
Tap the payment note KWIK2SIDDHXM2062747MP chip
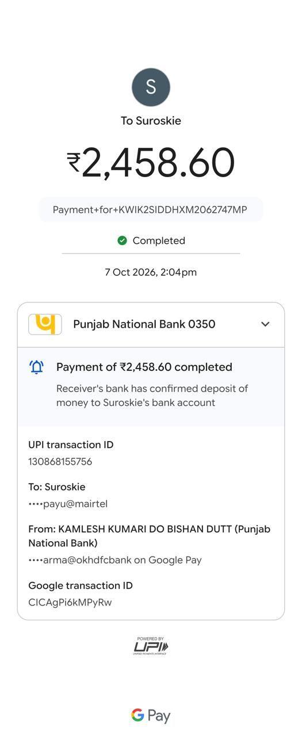click(151, 209)
